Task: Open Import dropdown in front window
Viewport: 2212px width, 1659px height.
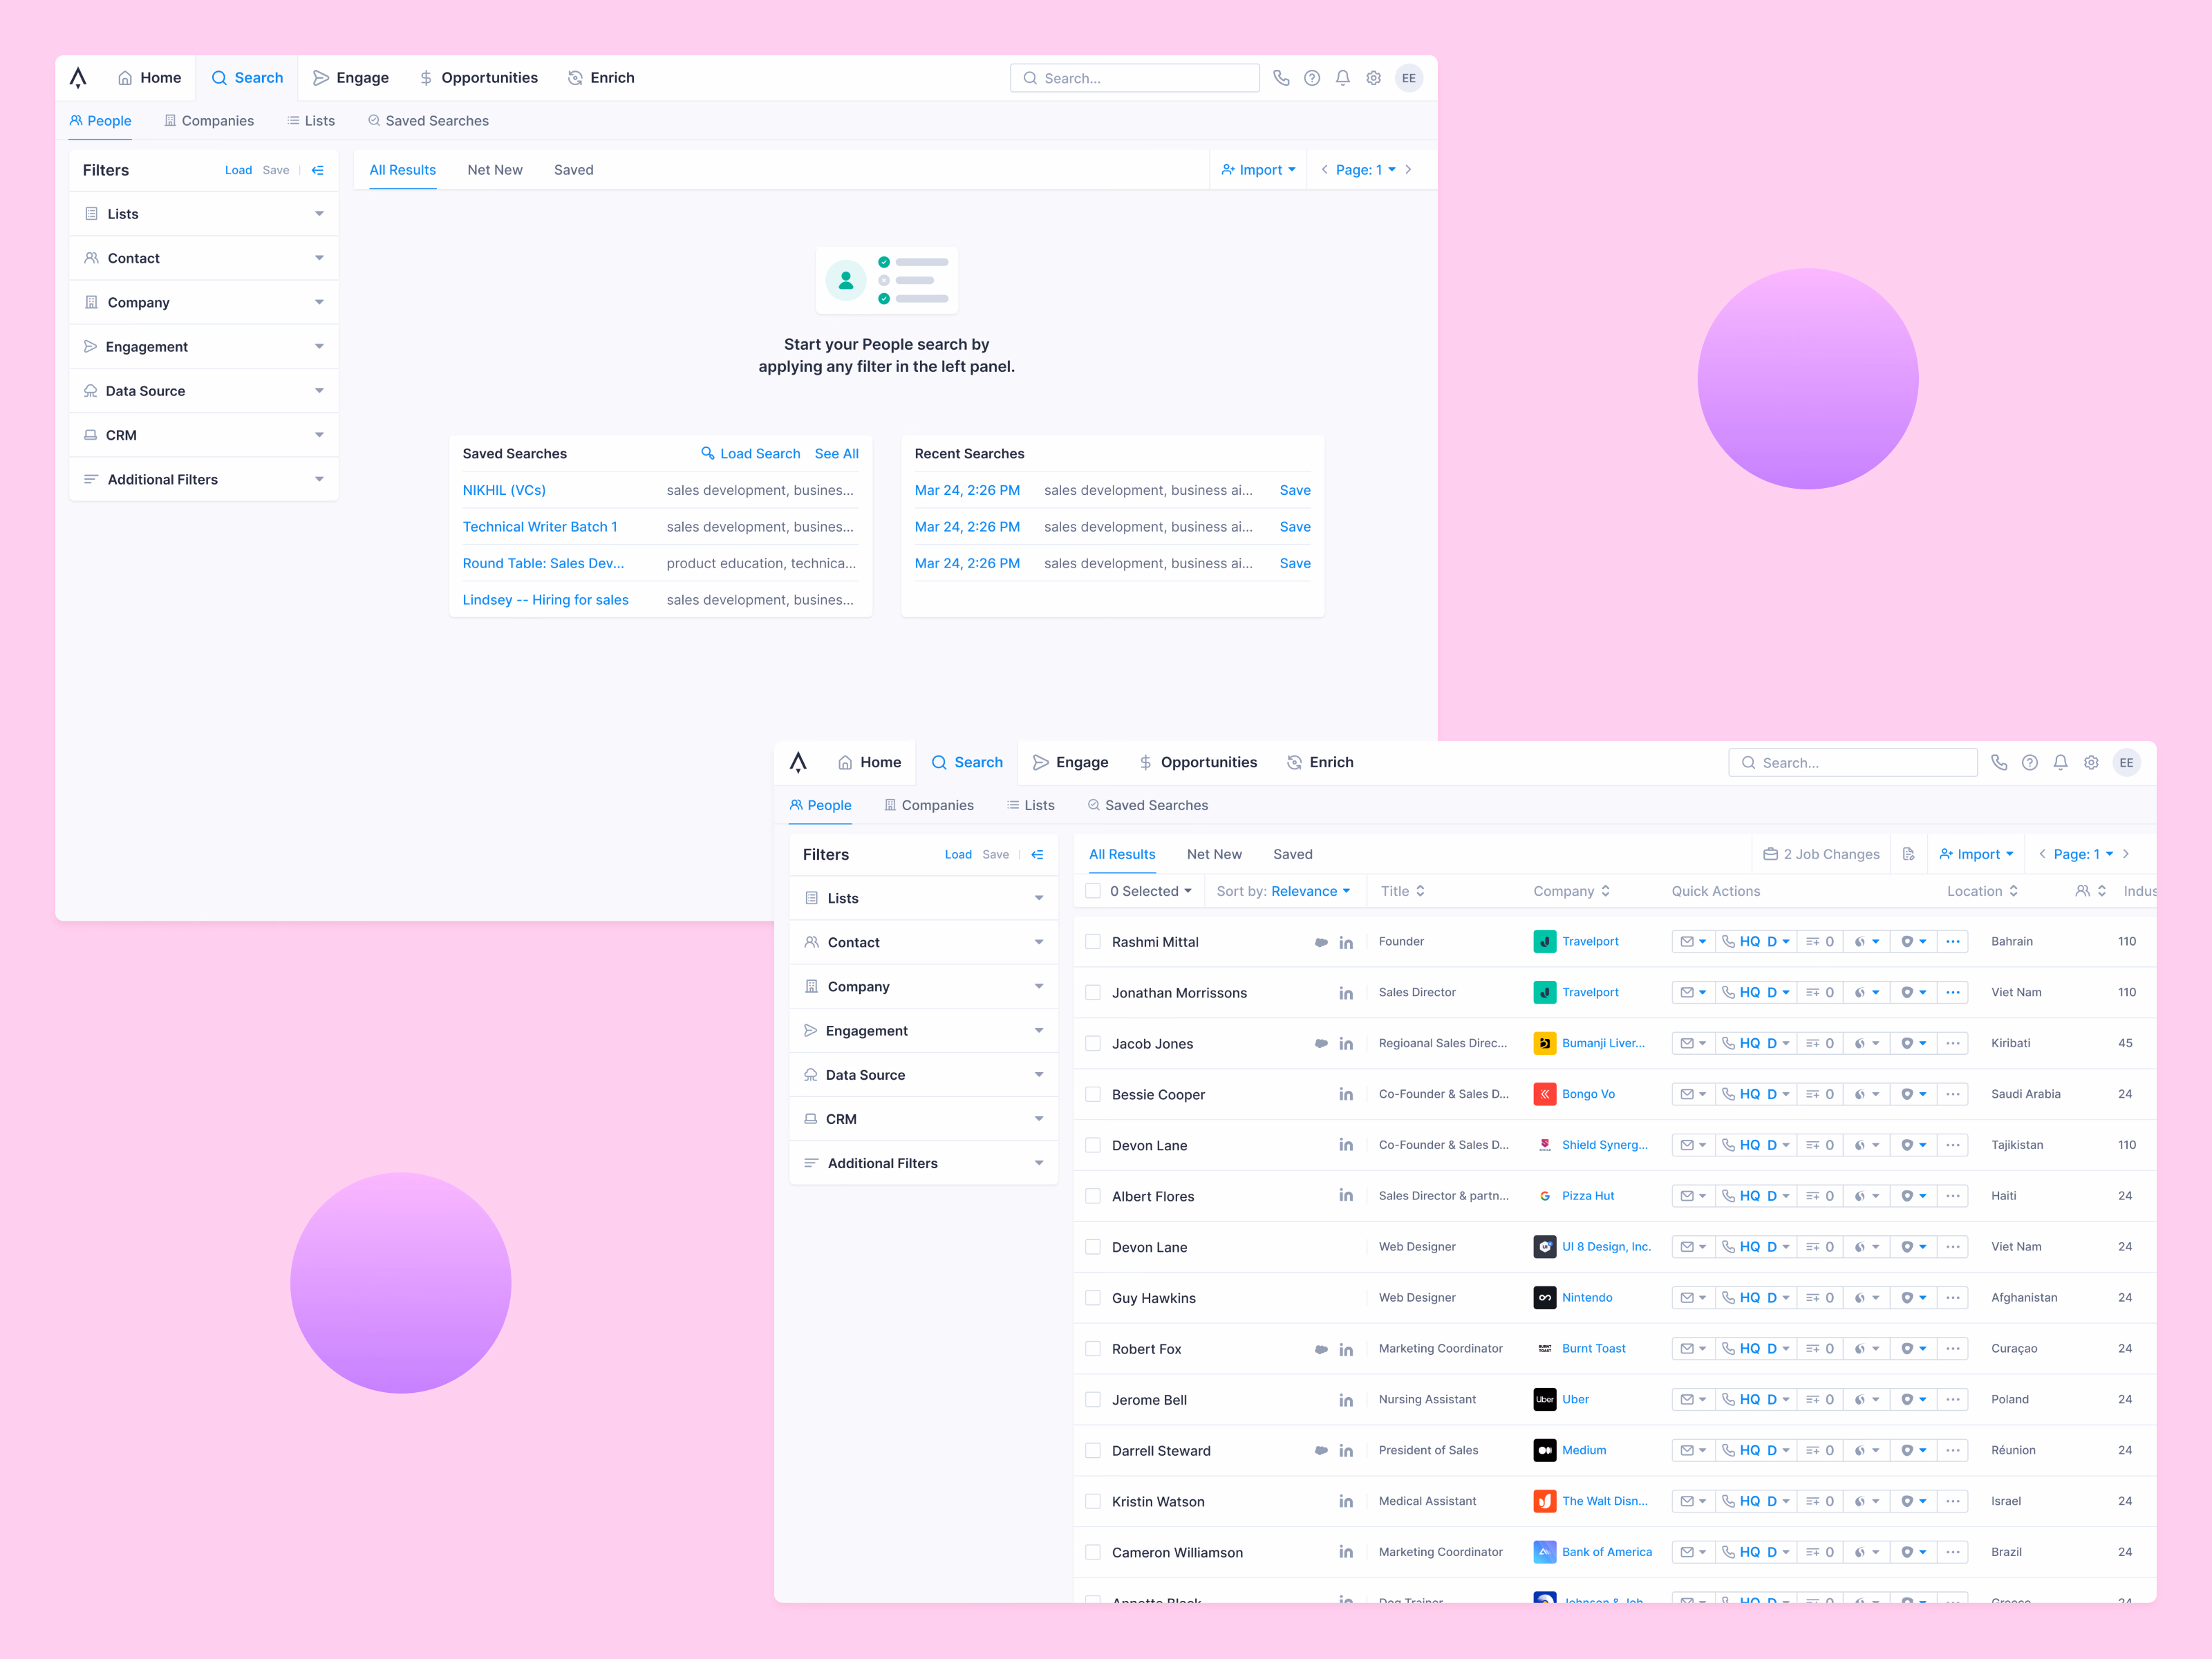Action: click(1977, 854)
